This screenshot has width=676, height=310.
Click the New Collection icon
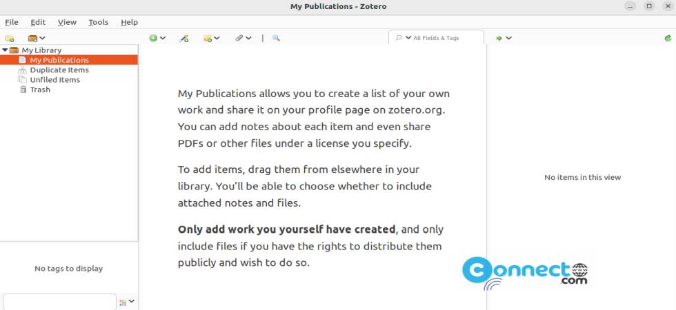tap(10, 39)
